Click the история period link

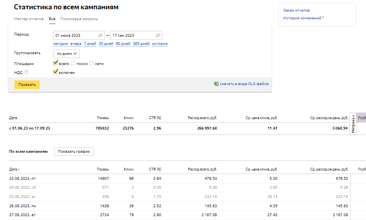coord(160,44)
